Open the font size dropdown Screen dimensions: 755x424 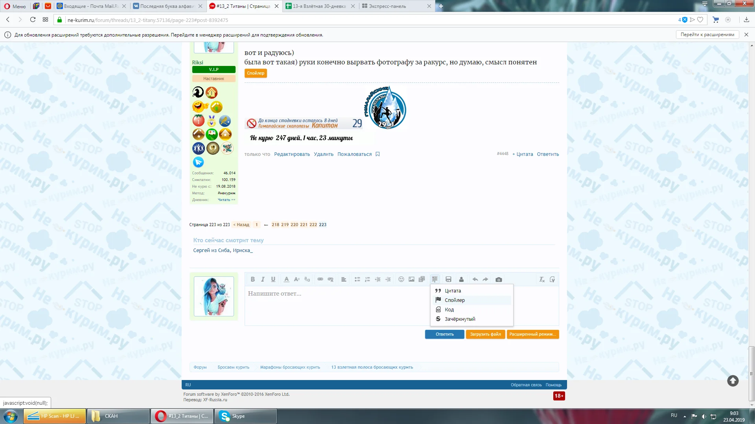[296, 280]
